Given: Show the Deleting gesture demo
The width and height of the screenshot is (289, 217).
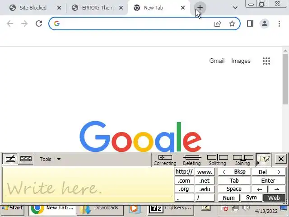Looking at the screenshot, I should (192, 160).
